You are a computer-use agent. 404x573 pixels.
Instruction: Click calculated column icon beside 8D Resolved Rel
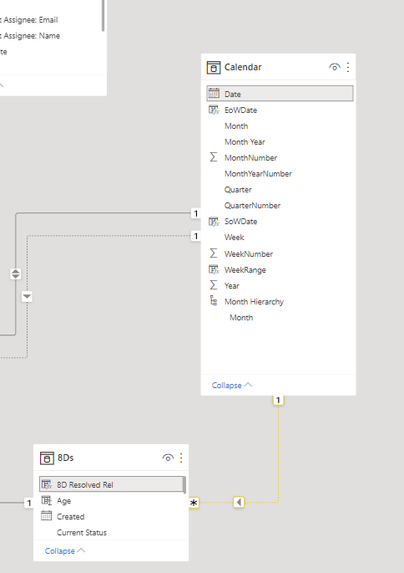pyautogui.click(x=46, y=484)
